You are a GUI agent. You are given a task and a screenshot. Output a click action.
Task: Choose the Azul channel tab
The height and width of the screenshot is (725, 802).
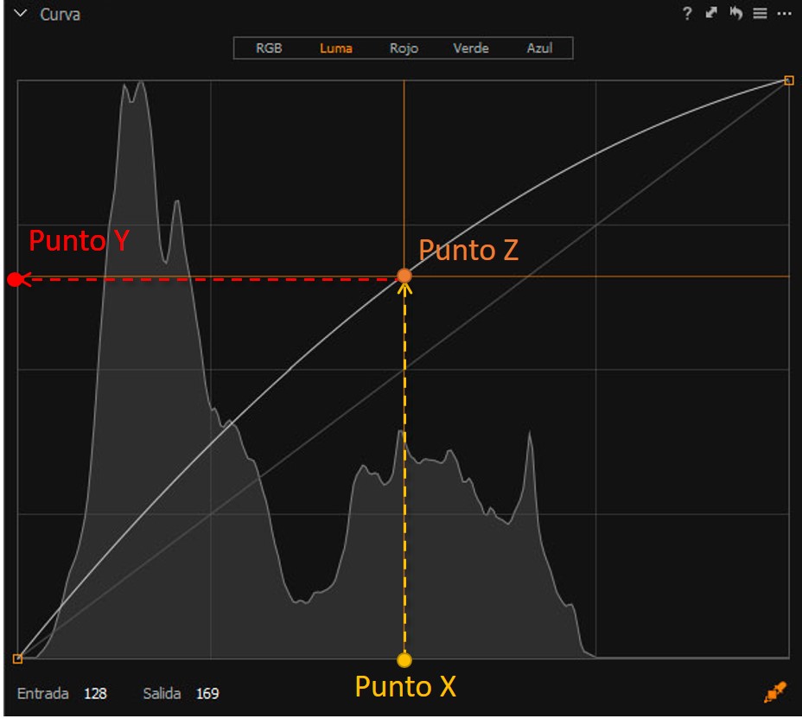tap(539, 48)
